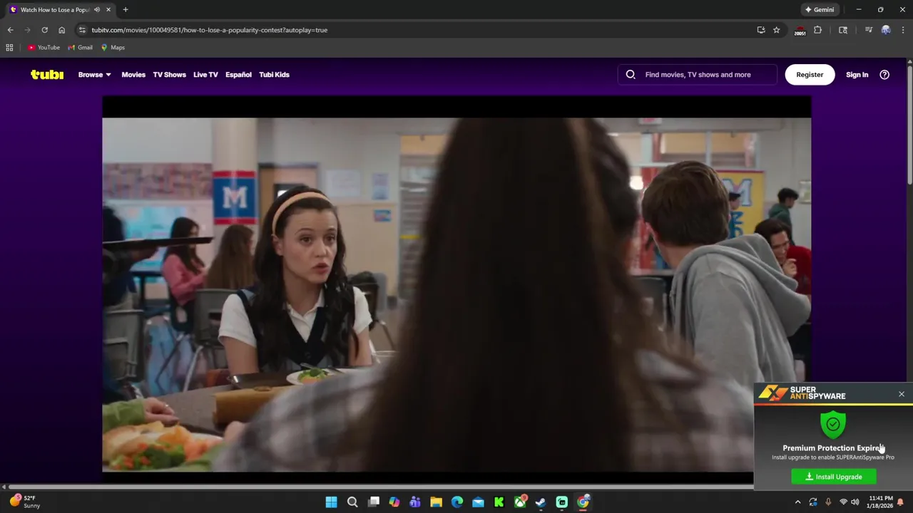Select the tubitv.com address bar URL

click(x=209, y=30)
